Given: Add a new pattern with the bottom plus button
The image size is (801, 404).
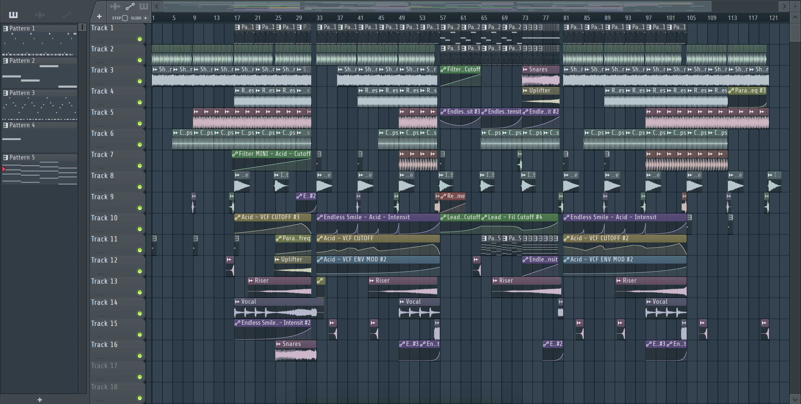Looking at the screenshot, I should pyautogui.click(x=39, y=400).
